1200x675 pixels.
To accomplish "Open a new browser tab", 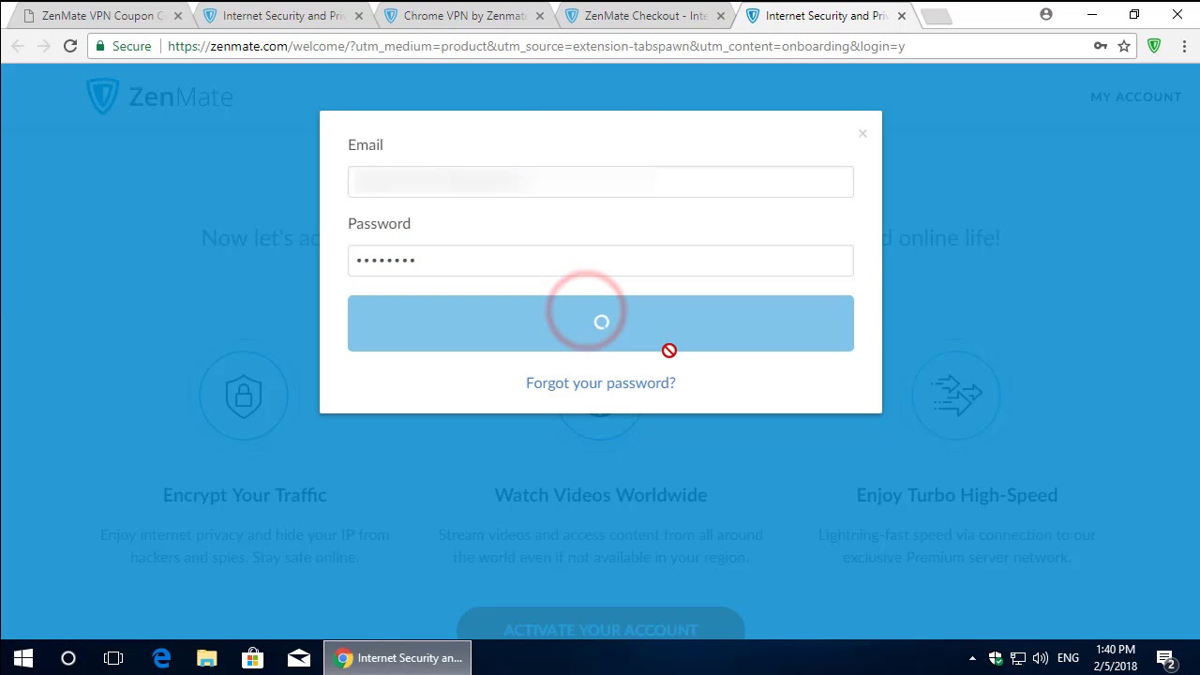I will [936, 17].
